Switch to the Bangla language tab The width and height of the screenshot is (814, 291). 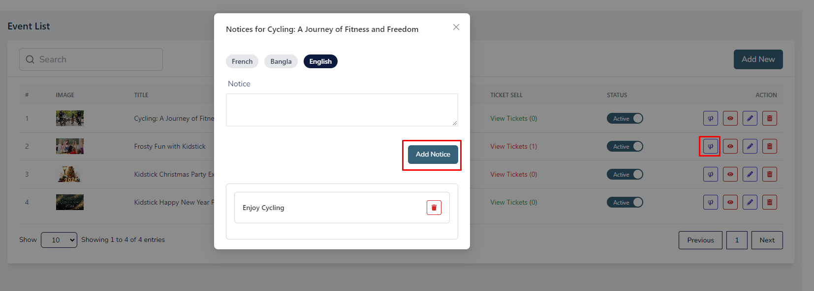(x=281, y=61)
